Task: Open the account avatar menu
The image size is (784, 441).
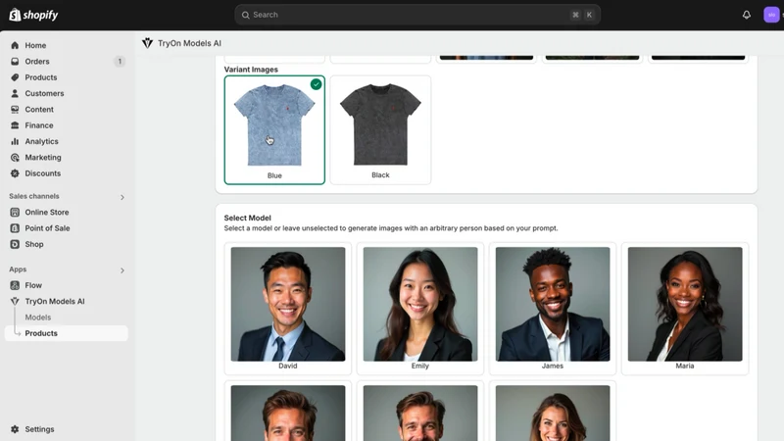Action: tap(771, 15)
